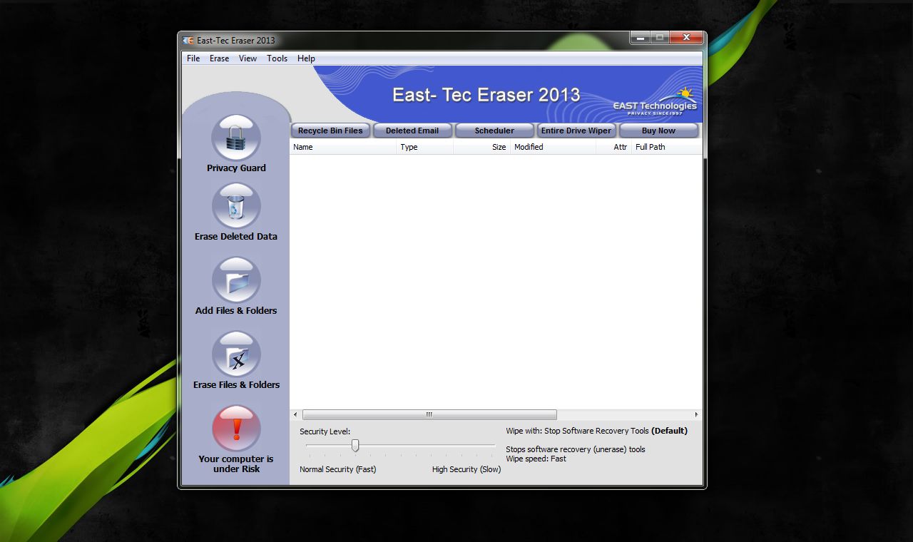Screen dimensions: 913x542
Task: Open the File menu
Action: click(x=193, y=58)
